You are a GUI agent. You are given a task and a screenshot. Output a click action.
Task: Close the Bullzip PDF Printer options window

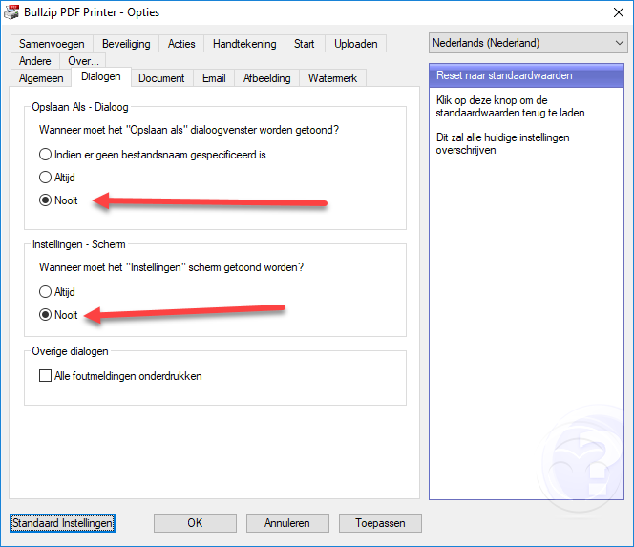pos(618,12)
